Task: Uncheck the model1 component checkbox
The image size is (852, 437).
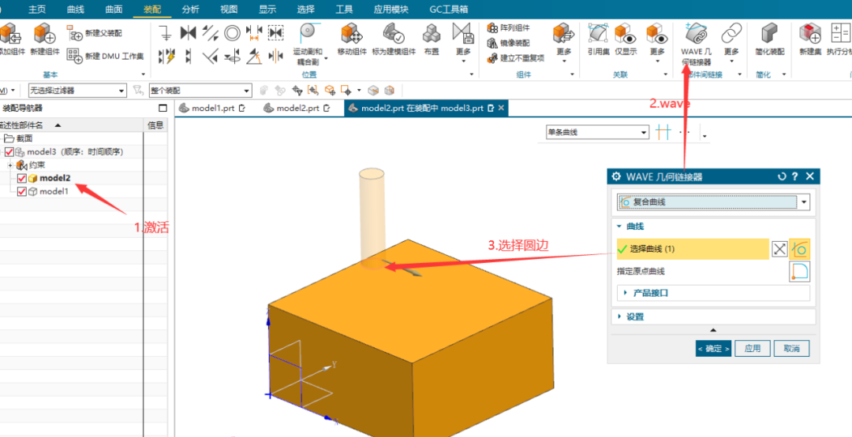Action: tap(21, 191)
